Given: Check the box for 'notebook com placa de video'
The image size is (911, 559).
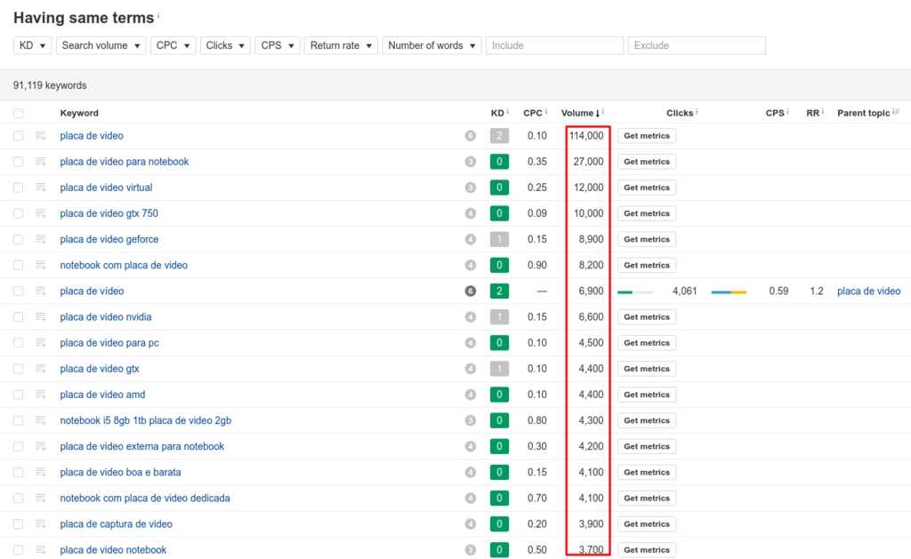Looking at the screenshot, I should click(x=19, y=265).
